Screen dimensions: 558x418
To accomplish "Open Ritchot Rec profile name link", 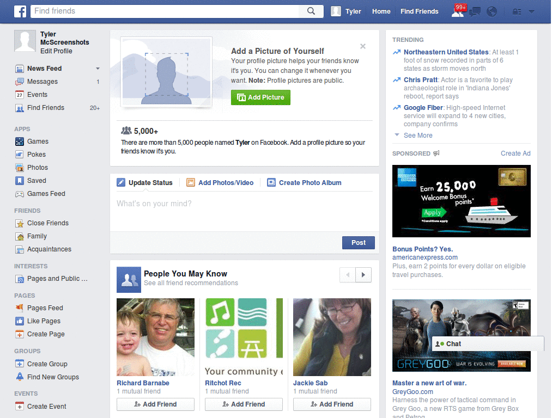I will click(223, 383).
